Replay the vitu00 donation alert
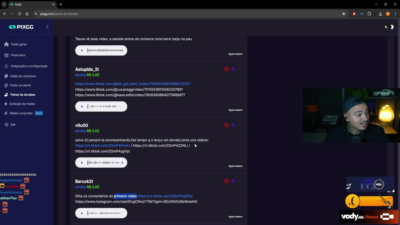The width and height of the screenshot is (400, 225). (233, 125)
